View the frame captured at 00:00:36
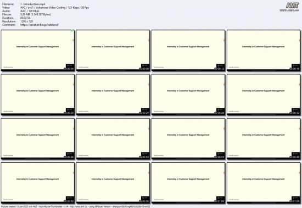The height and width of the screenshot is (208, 302). tap(37, 139)
